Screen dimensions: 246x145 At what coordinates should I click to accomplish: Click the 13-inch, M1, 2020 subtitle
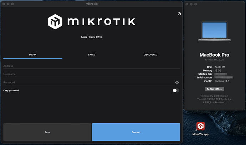coord(214,60)
